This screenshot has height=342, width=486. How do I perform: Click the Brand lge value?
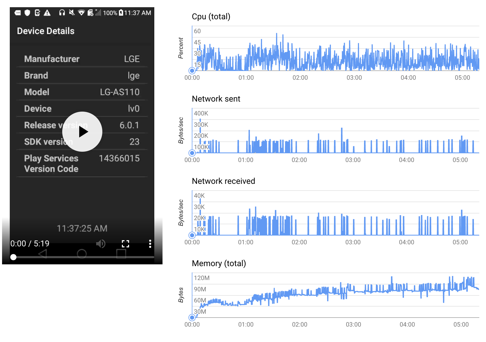134,76
